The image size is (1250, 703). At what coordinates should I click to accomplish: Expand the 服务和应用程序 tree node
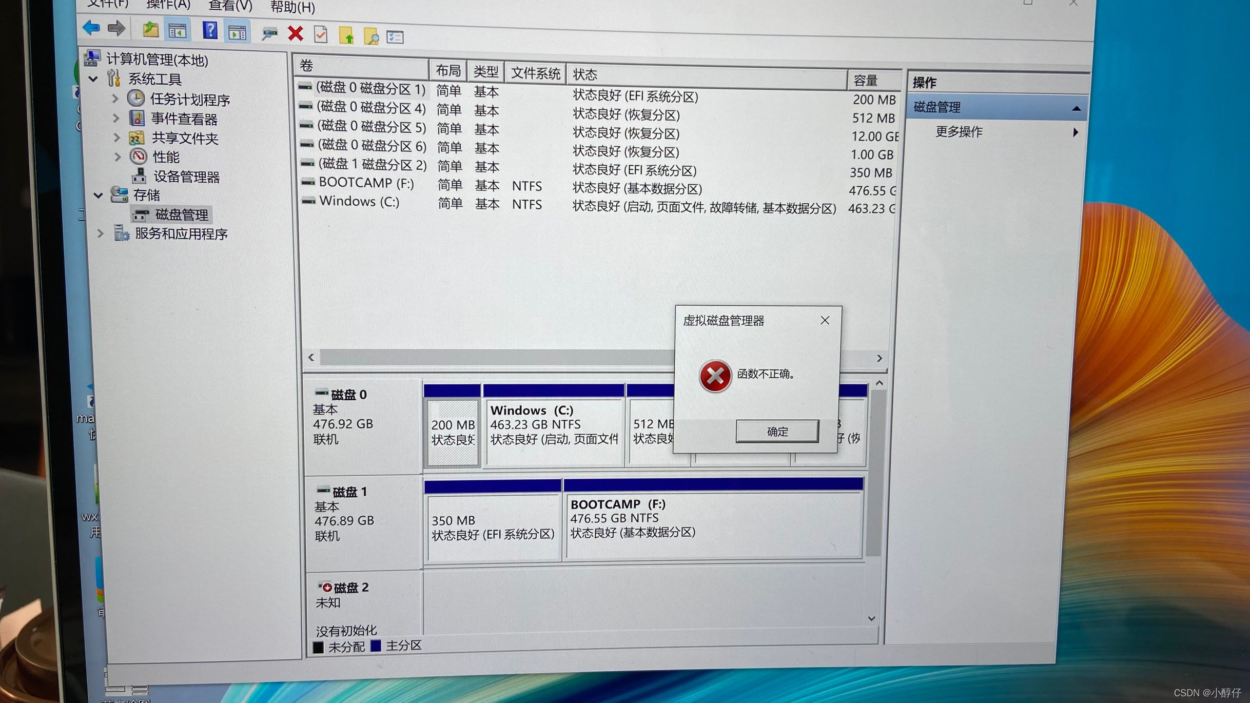101,234
